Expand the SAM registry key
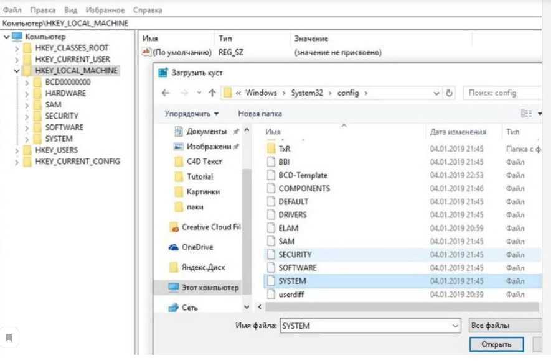Screen dimensions: 551x361 27,105
